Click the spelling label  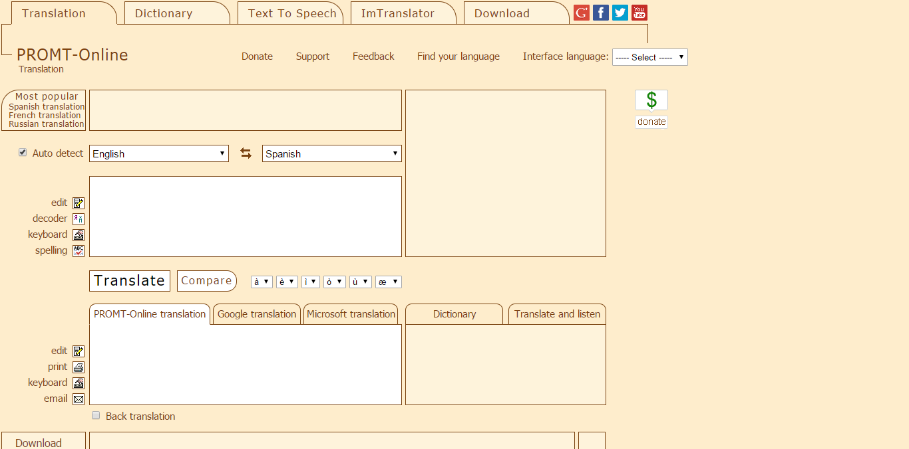coord(51,250)
